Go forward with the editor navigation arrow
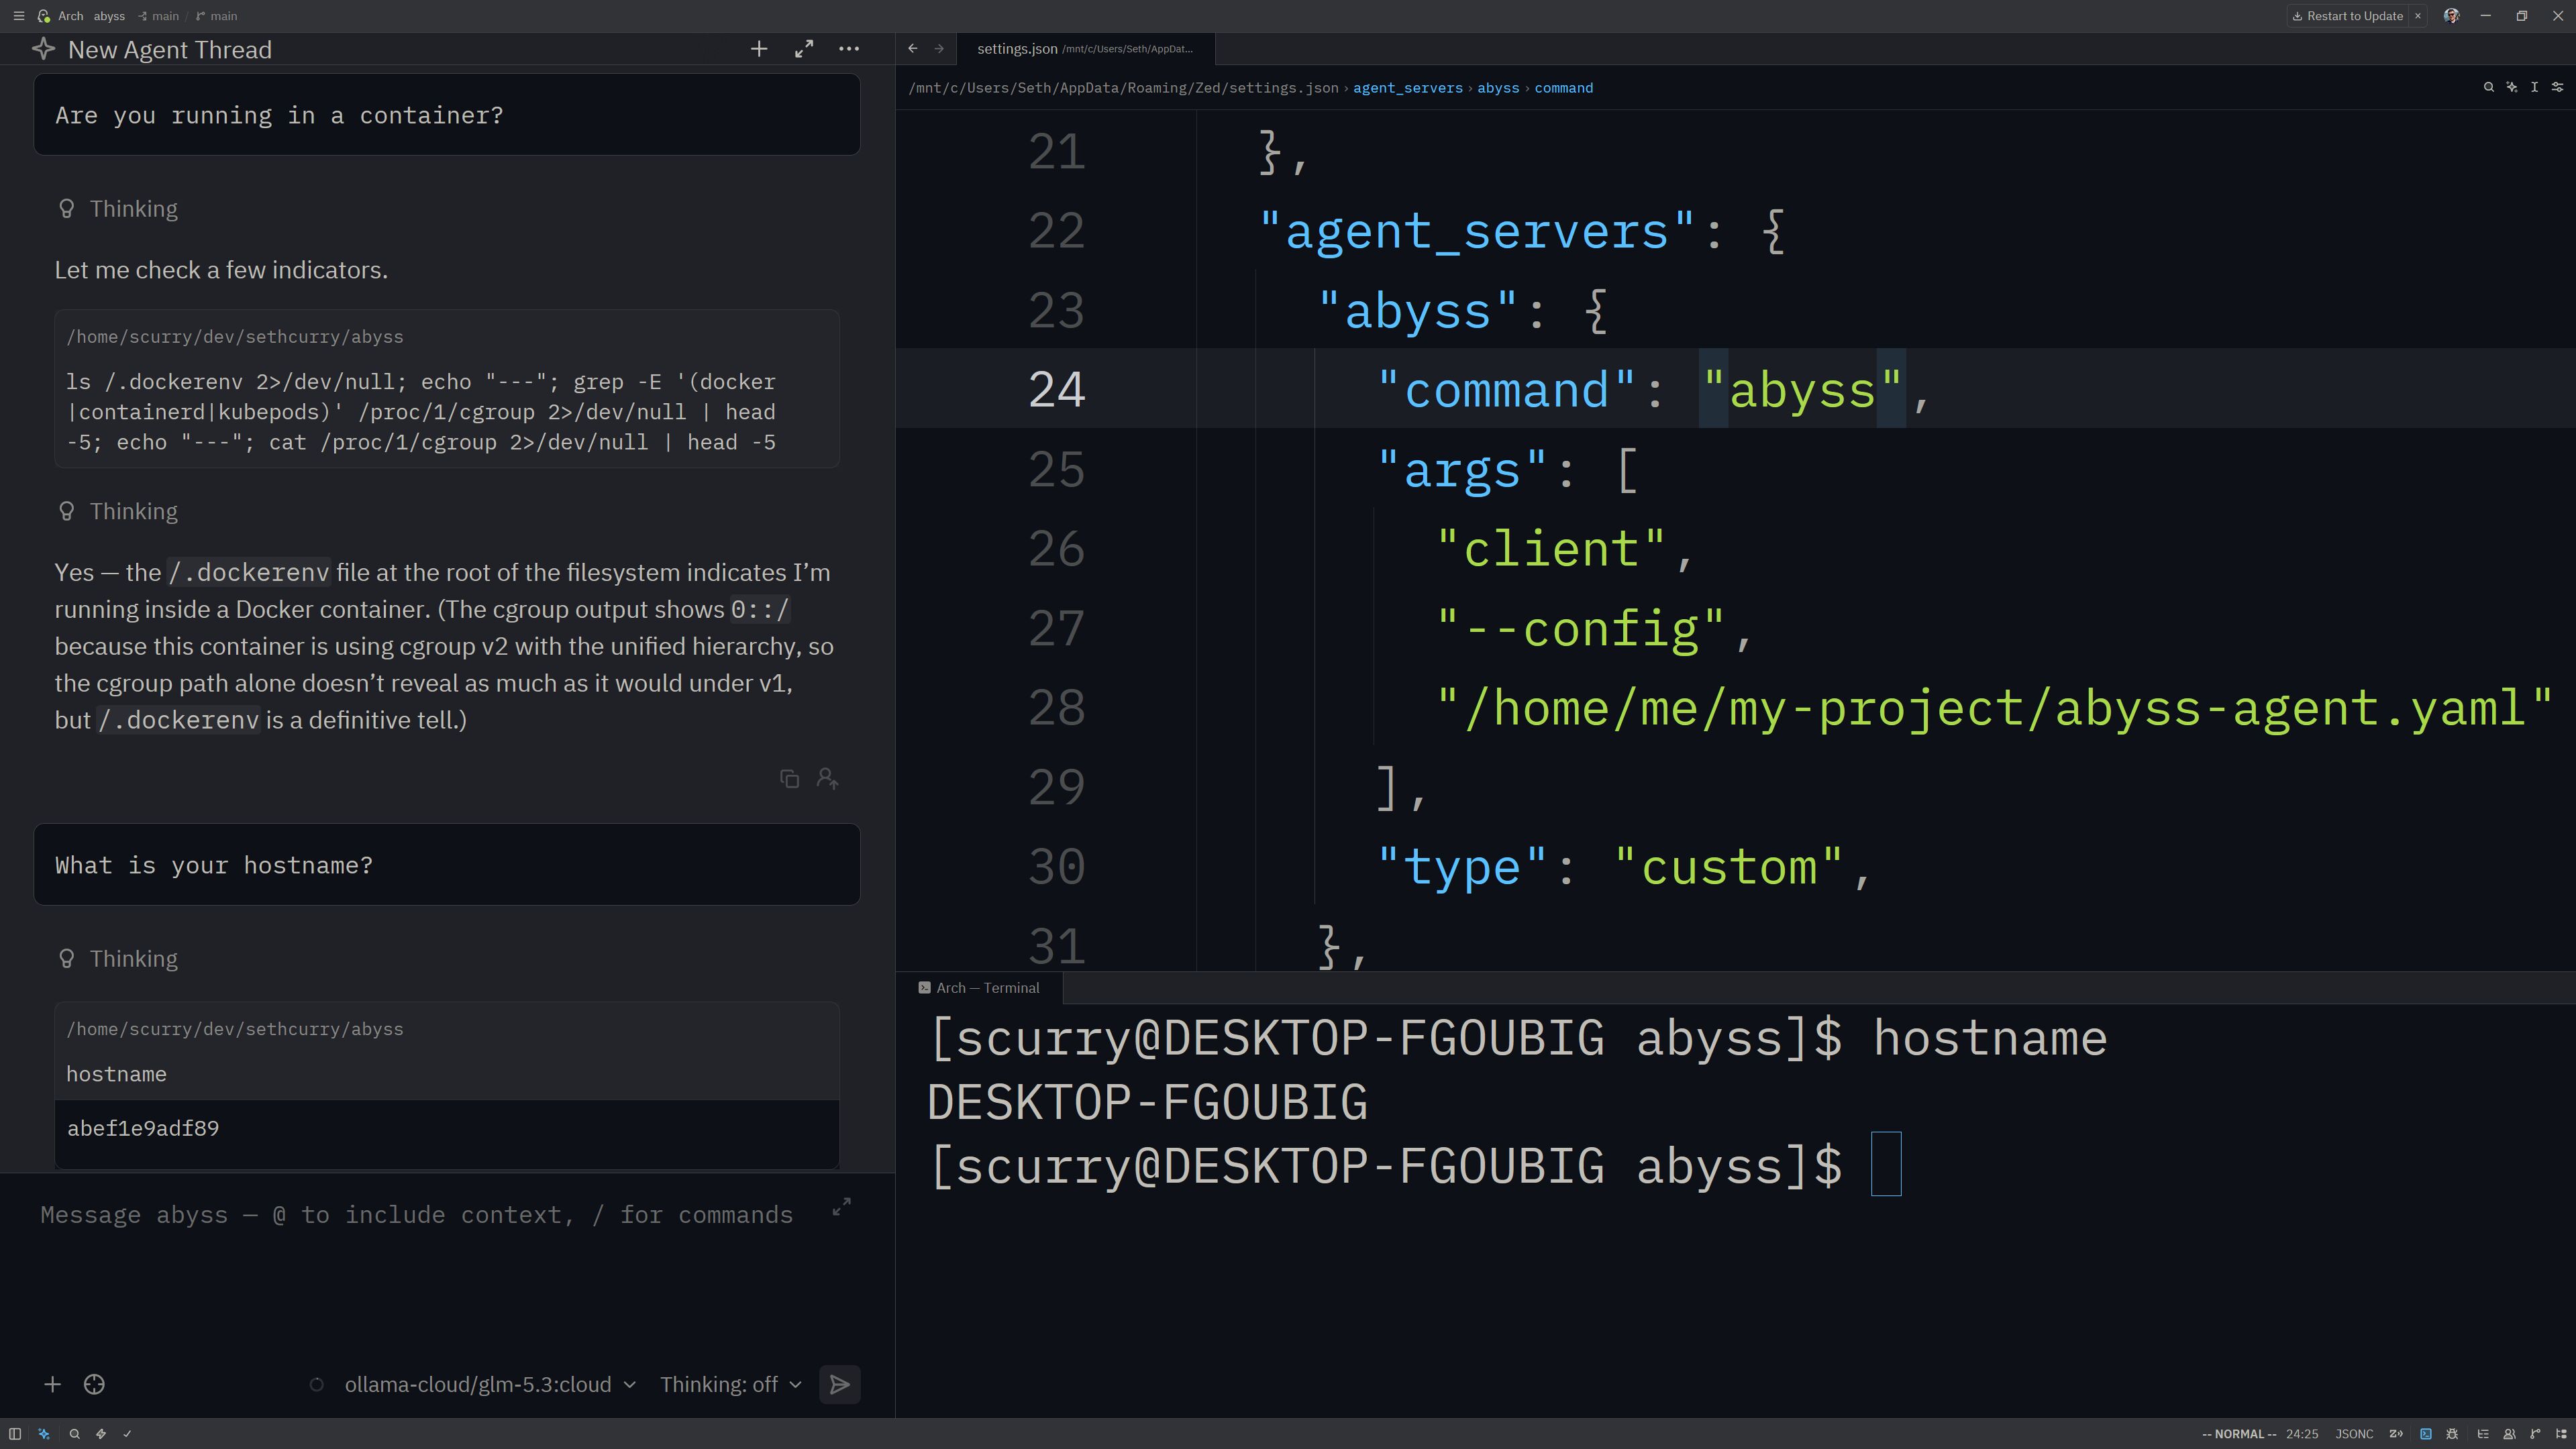The width and height of the screenshot is (2576, 1449). [x=939, y=48]
